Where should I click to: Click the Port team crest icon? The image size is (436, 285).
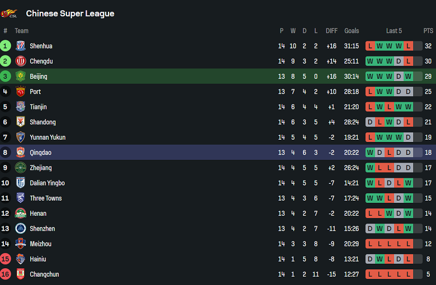pos(21,92)
